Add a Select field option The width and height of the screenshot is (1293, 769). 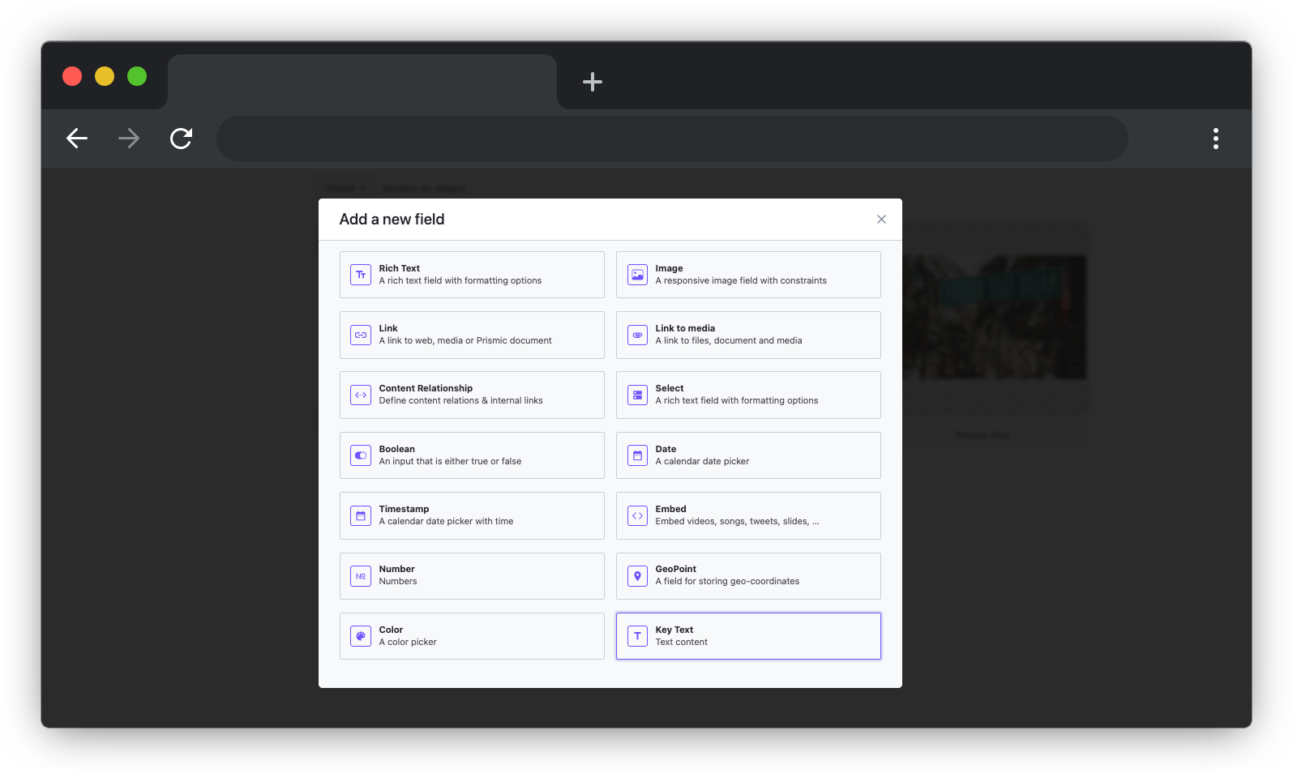tap(747, 395)
